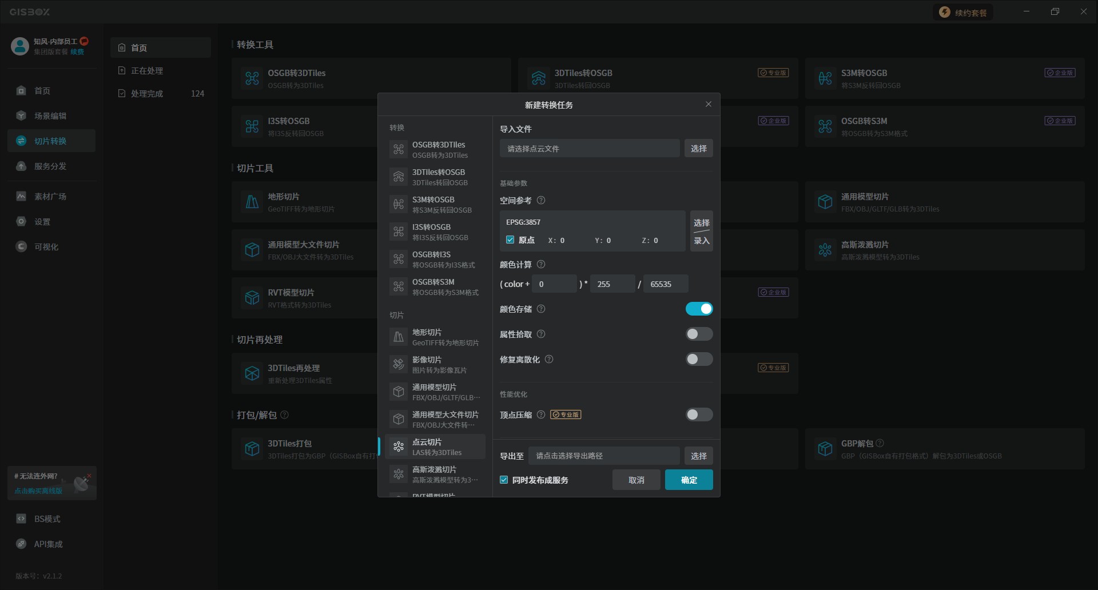Enable the 顶点压缩 toggle
This screenshot has height=590, width=1098.
tap(699, 415)
